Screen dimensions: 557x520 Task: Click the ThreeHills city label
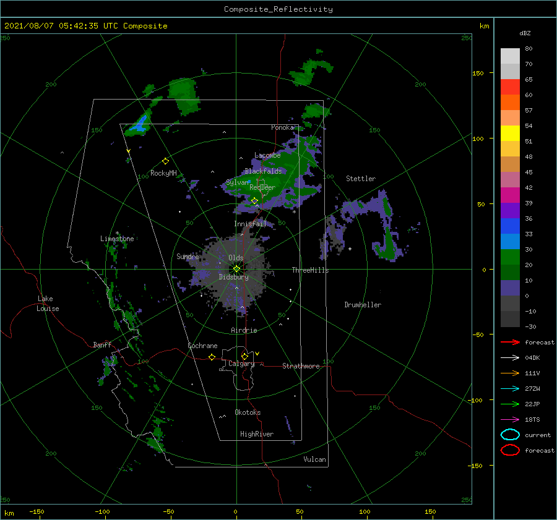coord(311,270)
